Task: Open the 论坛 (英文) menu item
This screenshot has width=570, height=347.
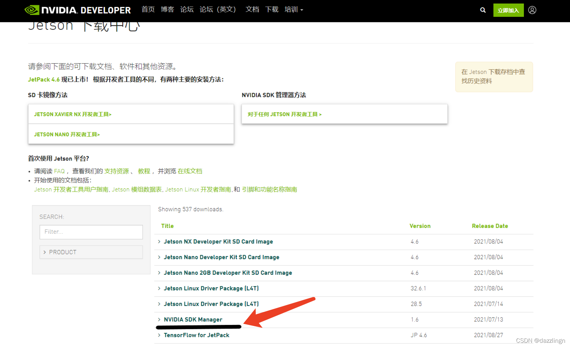Action: click(x=218, y=9)
